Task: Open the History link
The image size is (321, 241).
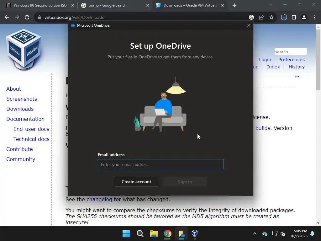Action: (297, 67)
